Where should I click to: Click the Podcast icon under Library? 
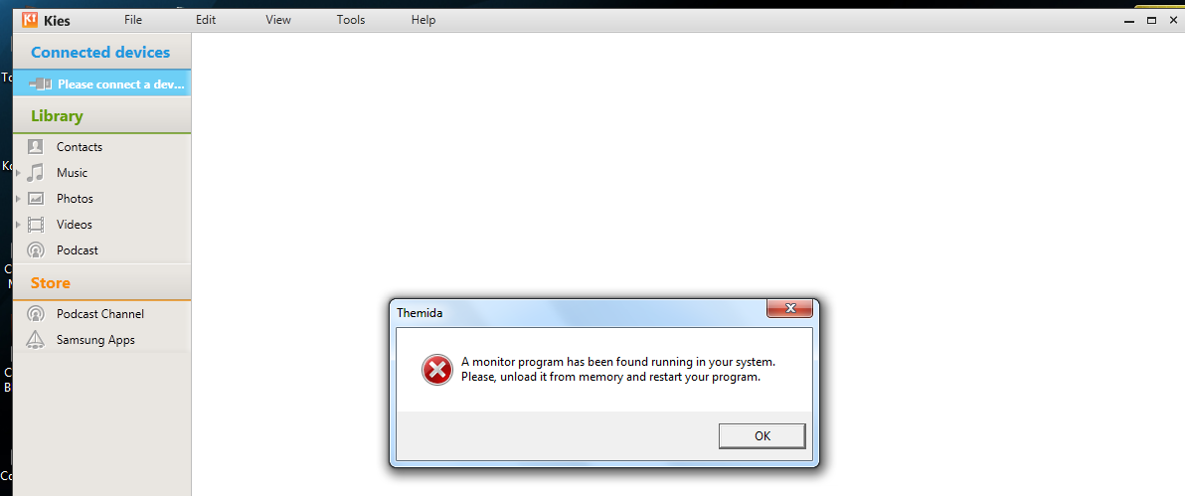pos(36,249)
